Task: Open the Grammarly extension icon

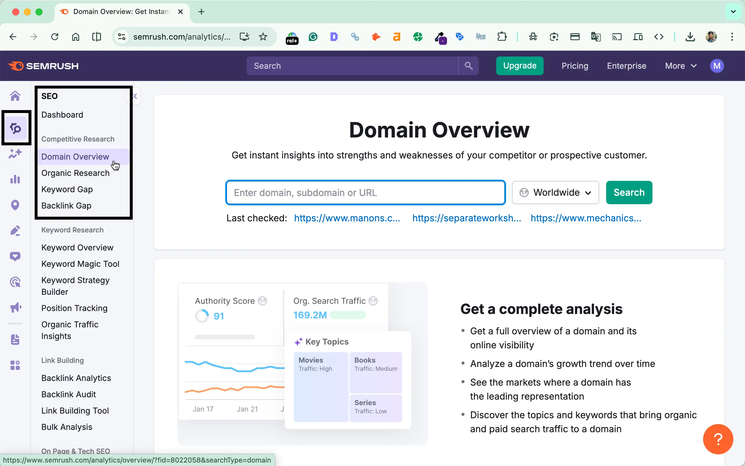Action: [x=313, y=37]
